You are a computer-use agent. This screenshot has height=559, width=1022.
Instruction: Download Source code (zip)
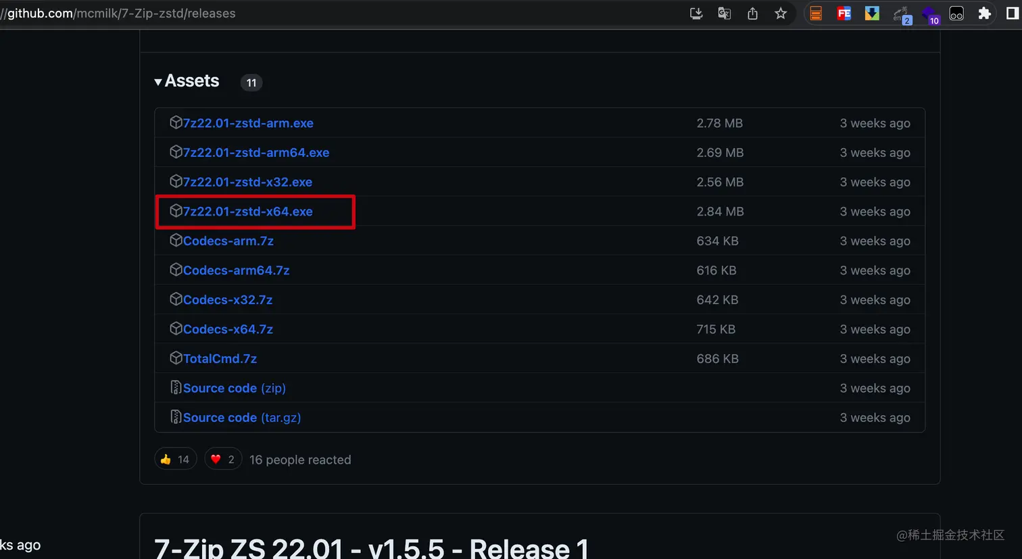coord(235,388)
